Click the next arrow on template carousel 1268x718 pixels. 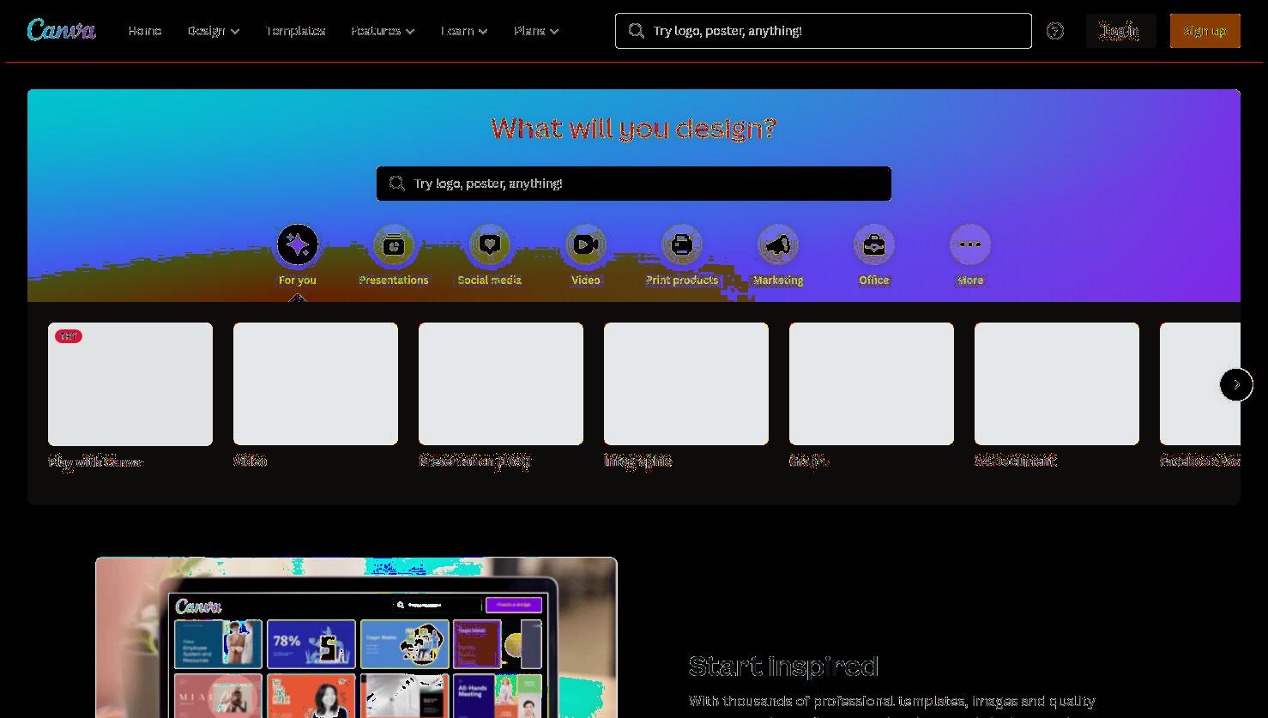coord(1236,384)
